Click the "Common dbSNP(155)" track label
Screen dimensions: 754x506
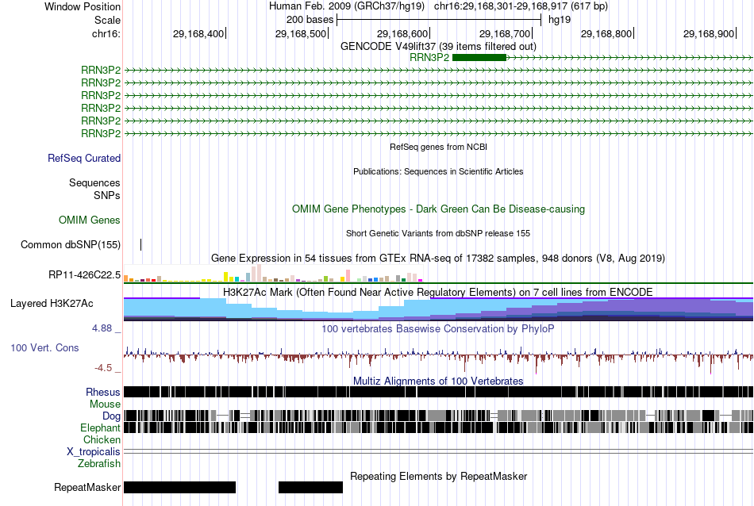71,244
